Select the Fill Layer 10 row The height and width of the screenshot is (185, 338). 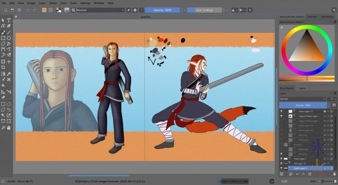[x=300, y=163]
